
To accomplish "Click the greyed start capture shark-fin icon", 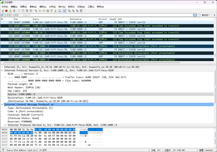I will [x=3, y=11].
